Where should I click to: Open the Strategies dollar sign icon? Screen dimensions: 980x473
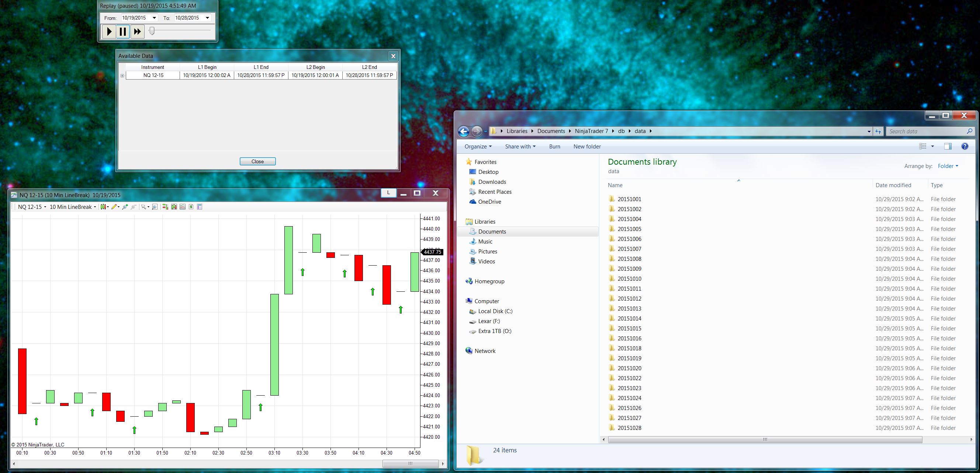[191, 207]
